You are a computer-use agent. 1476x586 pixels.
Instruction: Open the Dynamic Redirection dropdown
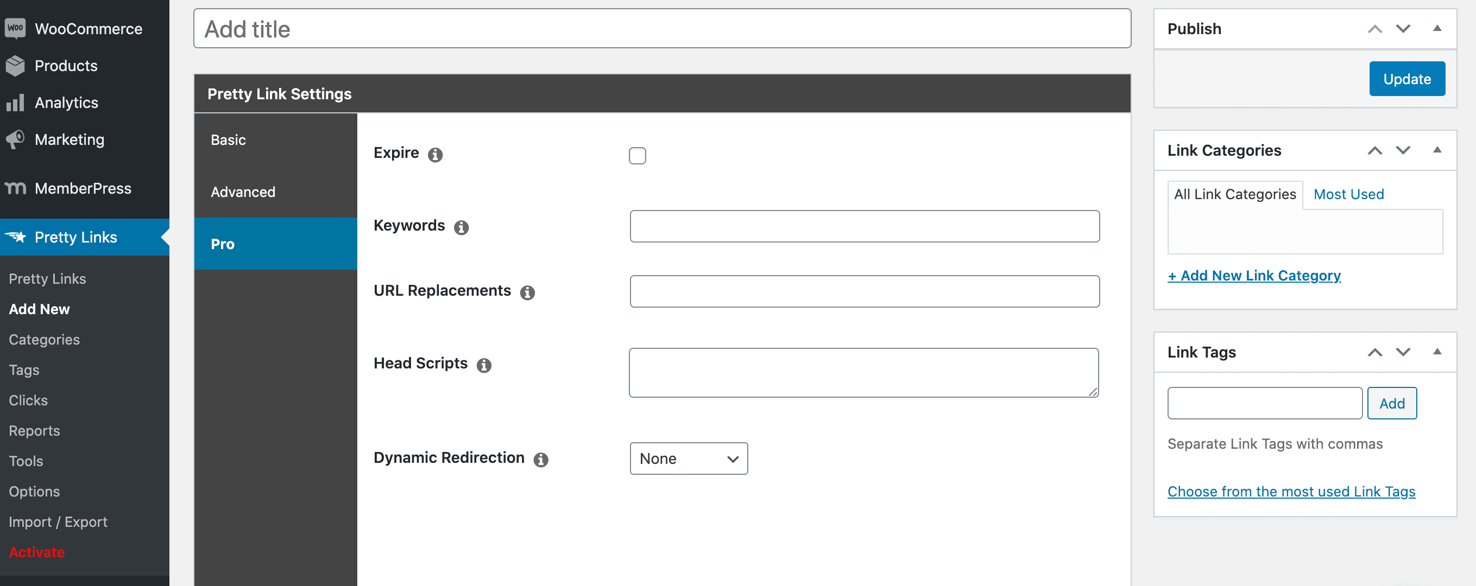(x=688, y=458)
